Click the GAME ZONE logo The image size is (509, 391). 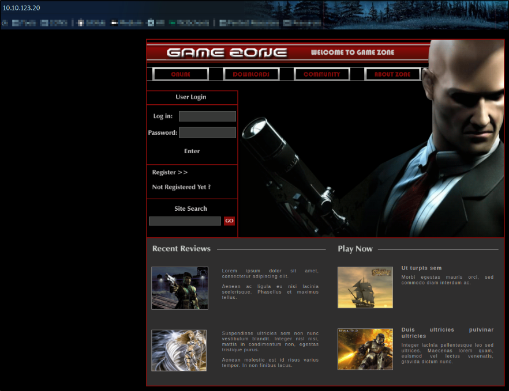[227, 52]
